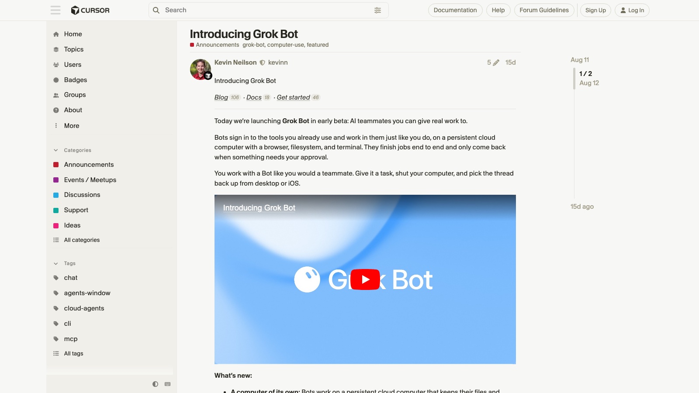The width and height of the screenshot is (699, 393).
Task: Open Forum Guidelines page
Action: [x=544, y=10]
